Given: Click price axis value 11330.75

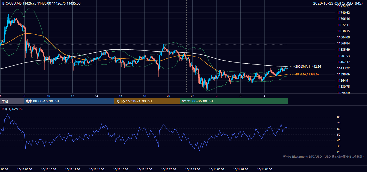Looking at the screenshot, I should [343, 87].
